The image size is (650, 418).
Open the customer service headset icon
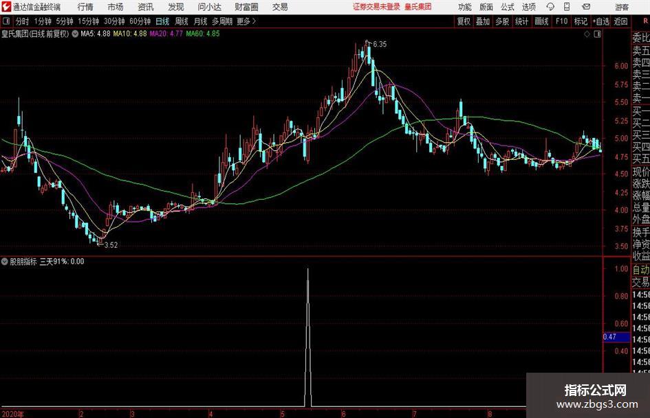(x=550, y=7)
